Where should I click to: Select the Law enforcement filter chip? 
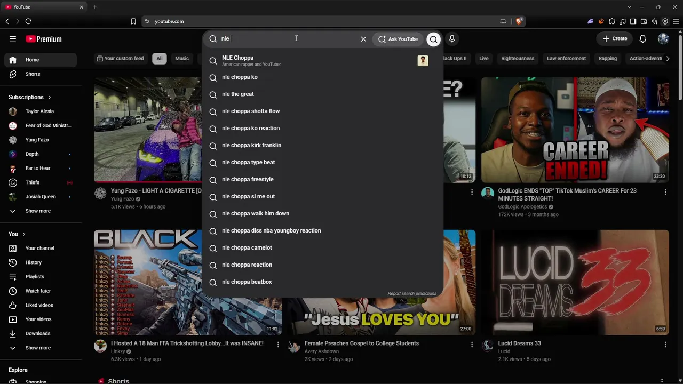pos(566,58)
